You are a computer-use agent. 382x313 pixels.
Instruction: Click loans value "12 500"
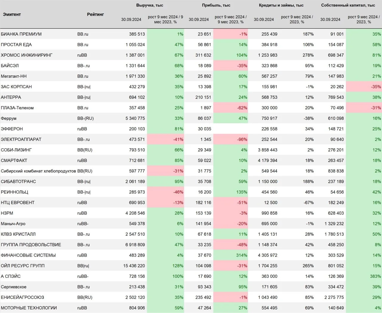(x=271, y=203)
